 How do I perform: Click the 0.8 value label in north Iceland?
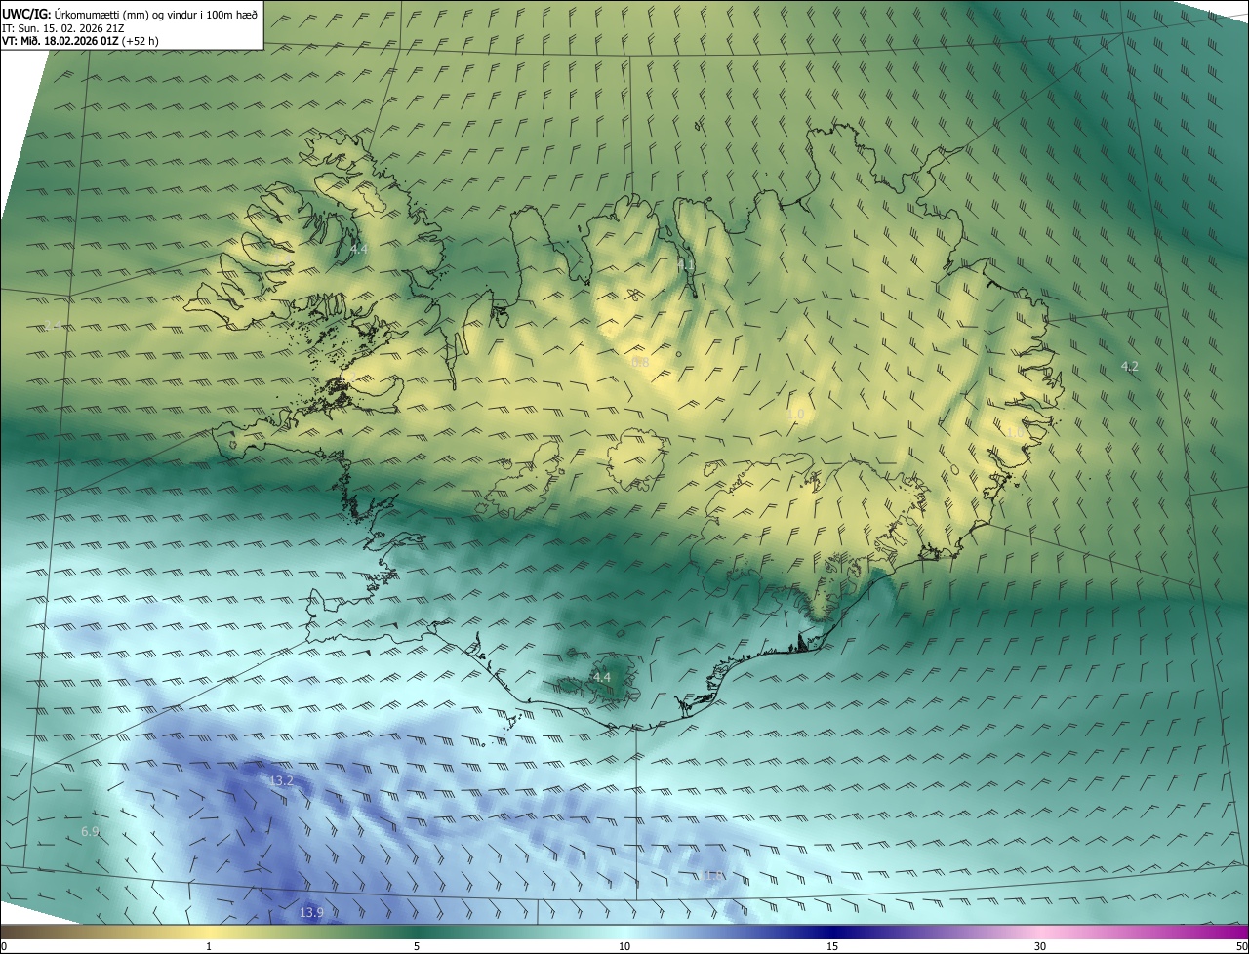click(x=640, y=363)
